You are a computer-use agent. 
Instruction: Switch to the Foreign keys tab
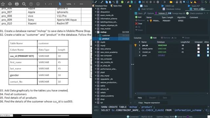pyautogui.click(x=177, y=13)
